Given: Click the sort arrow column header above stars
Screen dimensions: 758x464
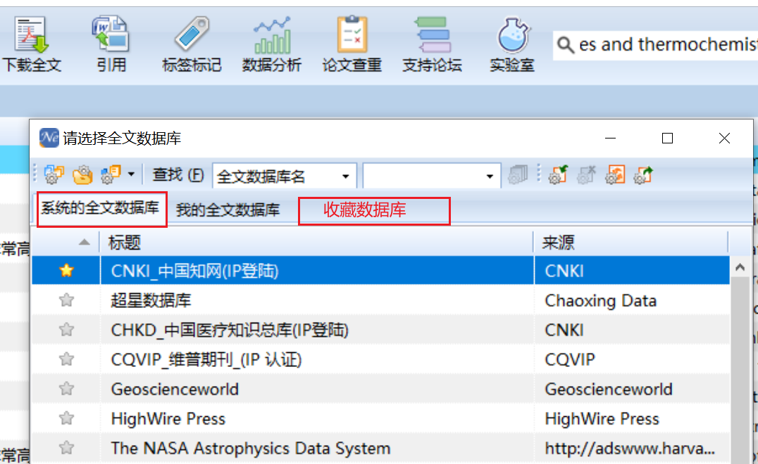Looking at the screenshot, I should pos(66,242).
